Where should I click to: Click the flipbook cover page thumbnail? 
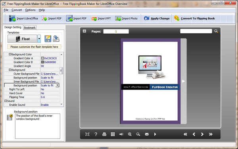tap(150, 81)
